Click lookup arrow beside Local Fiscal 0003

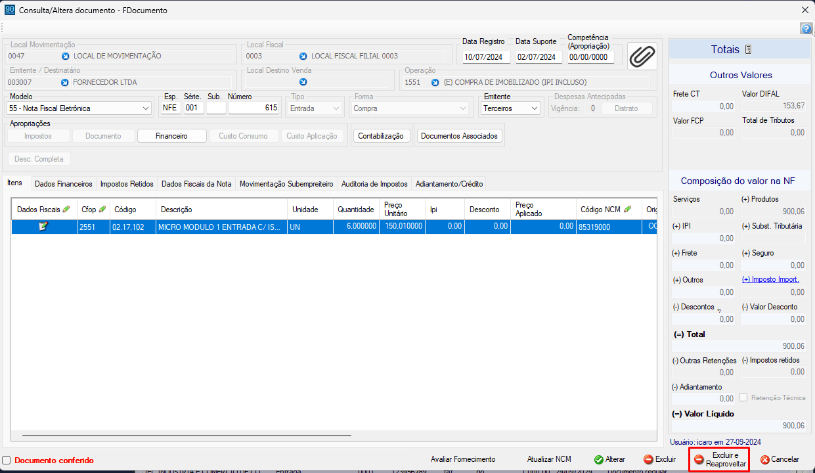303,56
